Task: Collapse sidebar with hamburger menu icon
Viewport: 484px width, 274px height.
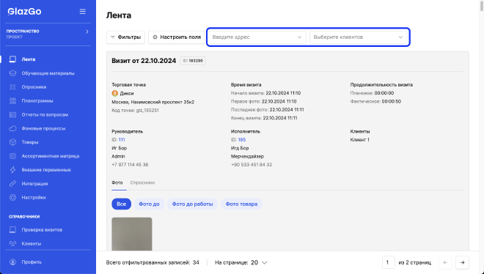Action: (82, 12)
